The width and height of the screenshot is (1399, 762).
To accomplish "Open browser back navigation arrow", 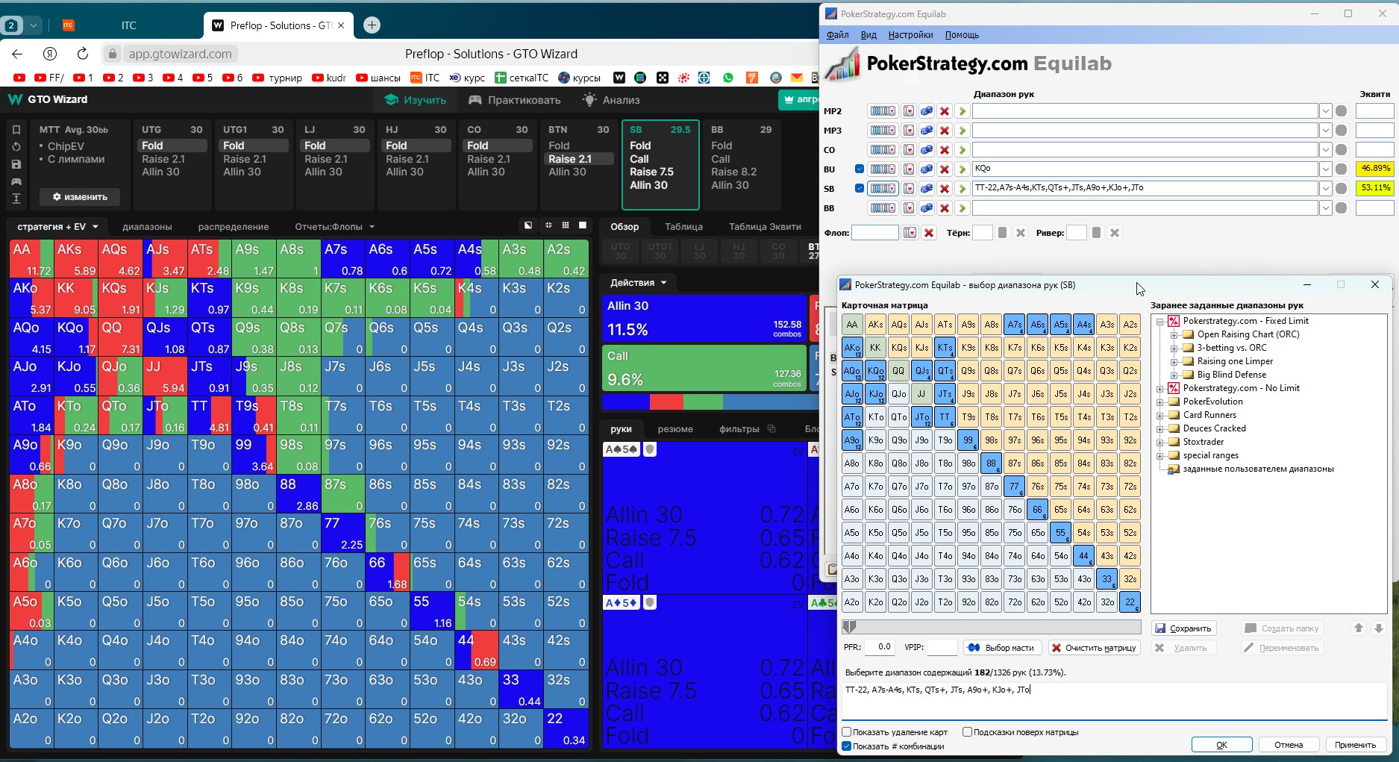I will pyautogui.click(x=17, y=54).
